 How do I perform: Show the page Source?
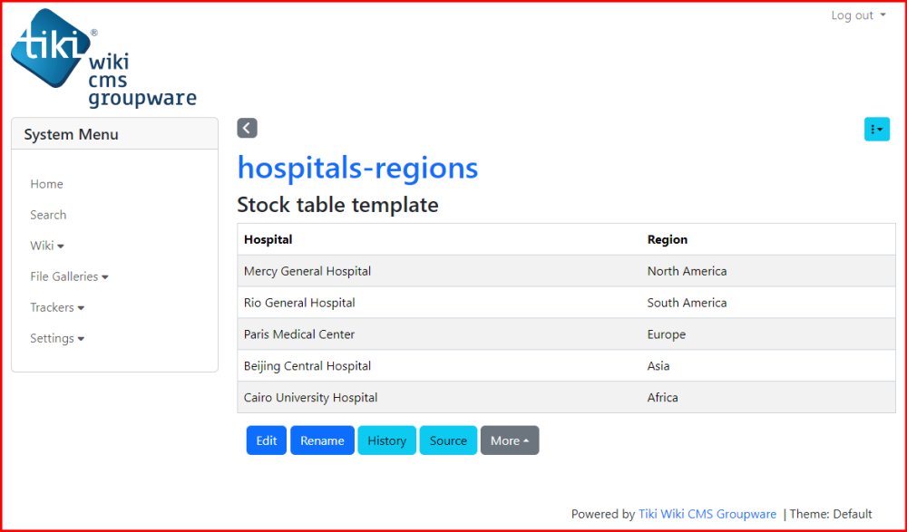(x=448, y=440)
